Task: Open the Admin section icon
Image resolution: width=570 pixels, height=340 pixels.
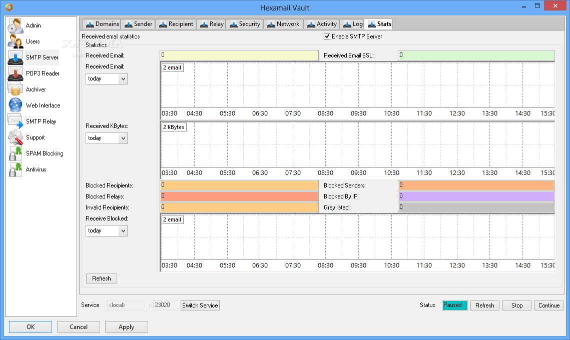Action: (x=16, y=25)
